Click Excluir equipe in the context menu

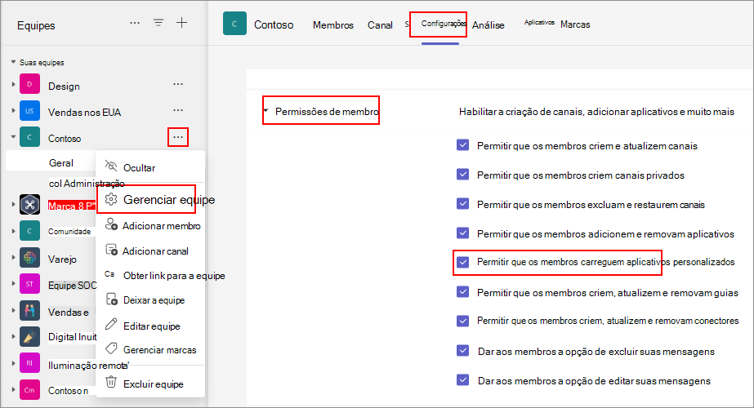[x=153, y=384]
